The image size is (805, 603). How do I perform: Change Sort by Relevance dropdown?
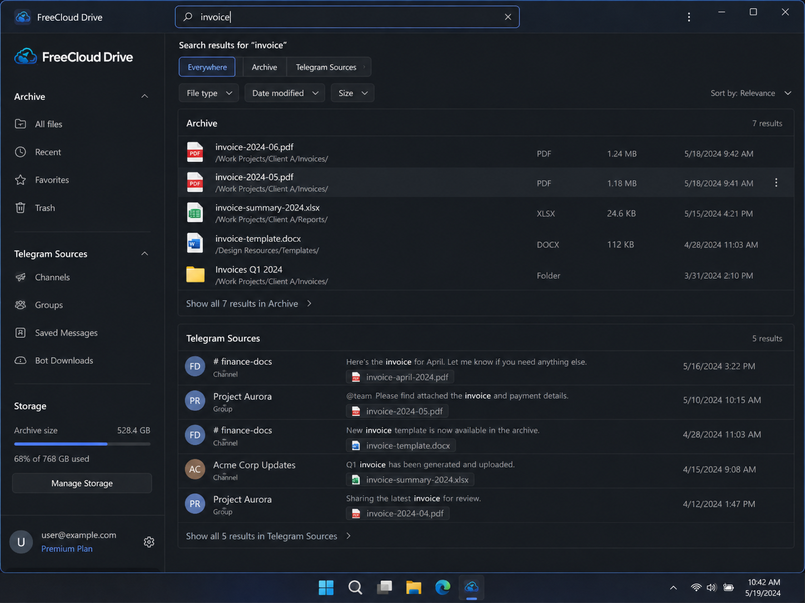click(751, 93)
